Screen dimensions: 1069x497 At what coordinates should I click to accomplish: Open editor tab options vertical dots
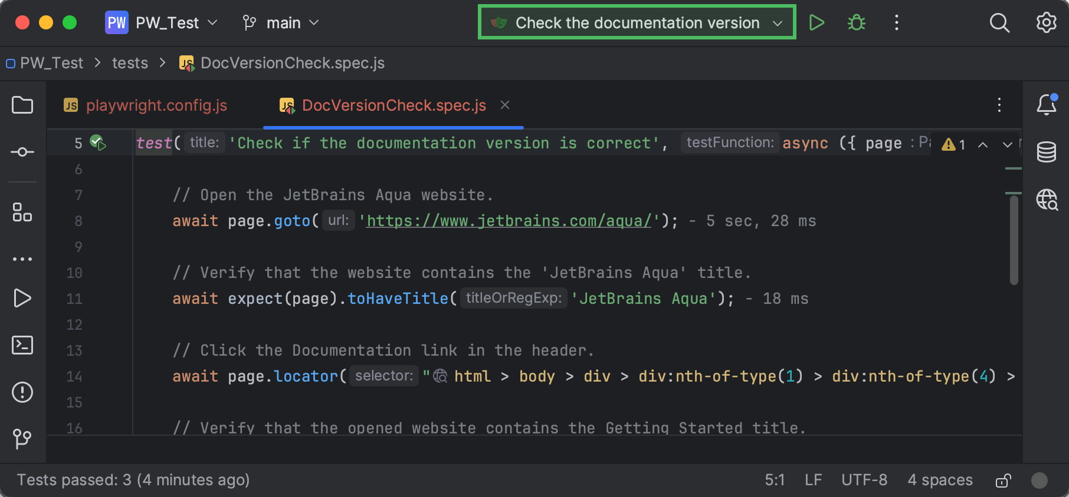pyautogui.click(x=999, y=105)
